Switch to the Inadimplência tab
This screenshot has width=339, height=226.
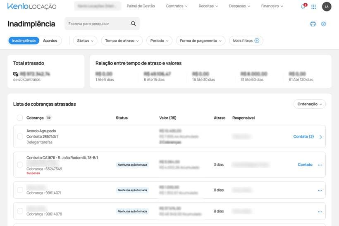[x=24, y=40]
